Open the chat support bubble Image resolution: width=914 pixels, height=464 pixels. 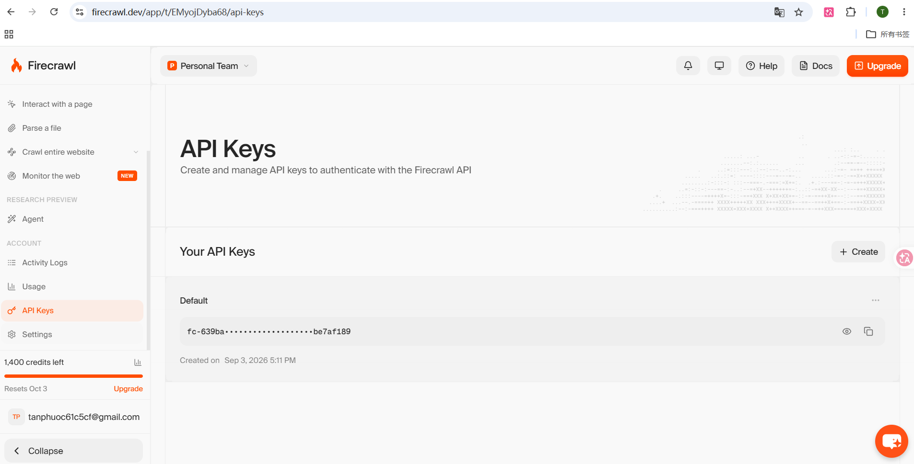pyautogui.click(x=891, y=441)
